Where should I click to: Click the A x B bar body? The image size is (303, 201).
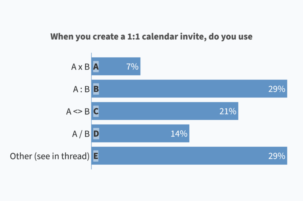pyautogui.click(x=116, y=66)
